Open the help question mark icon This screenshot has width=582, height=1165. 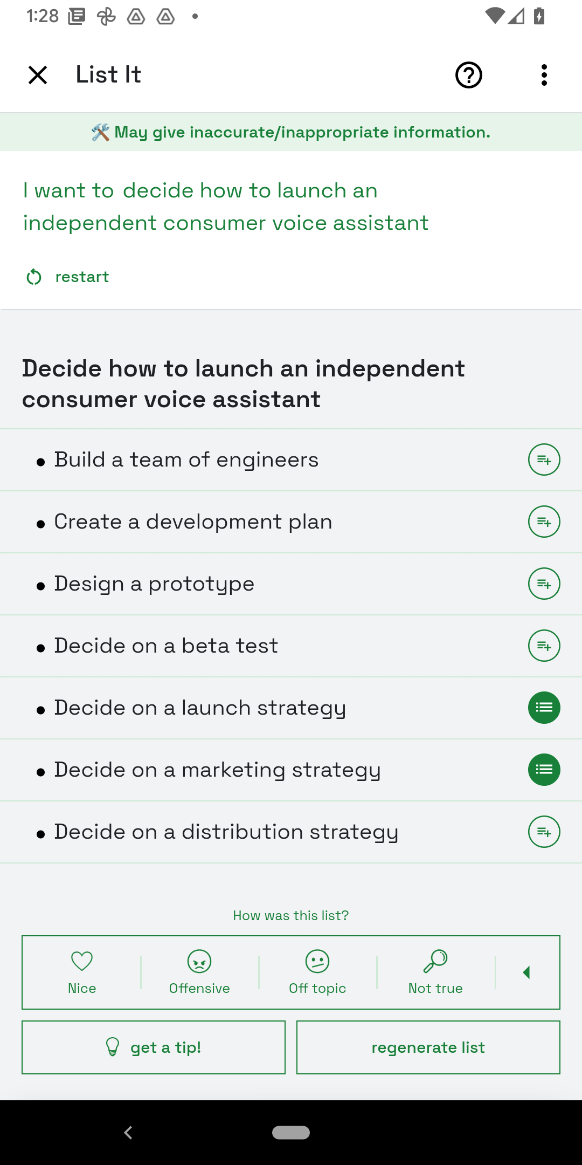click(x=468, y=75)
